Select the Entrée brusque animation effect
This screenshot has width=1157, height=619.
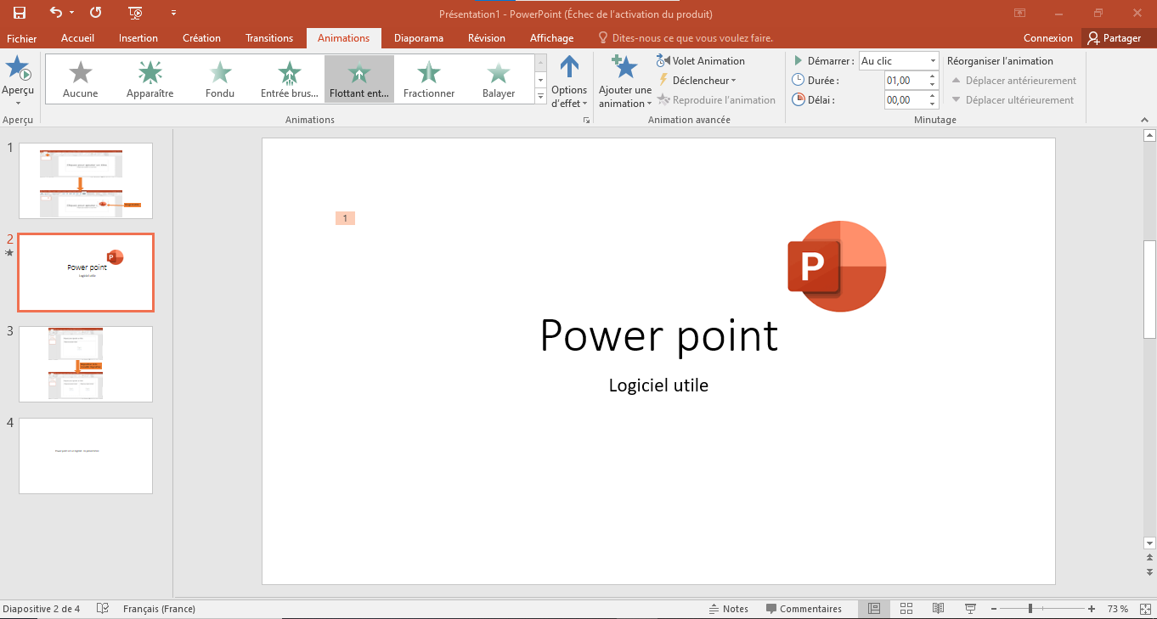[290, 79]
